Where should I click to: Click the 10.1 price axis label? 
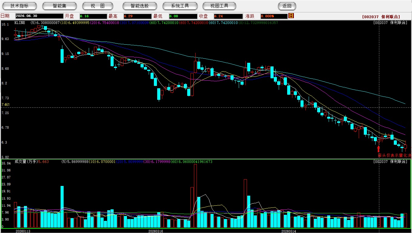[x=5, y=24]
